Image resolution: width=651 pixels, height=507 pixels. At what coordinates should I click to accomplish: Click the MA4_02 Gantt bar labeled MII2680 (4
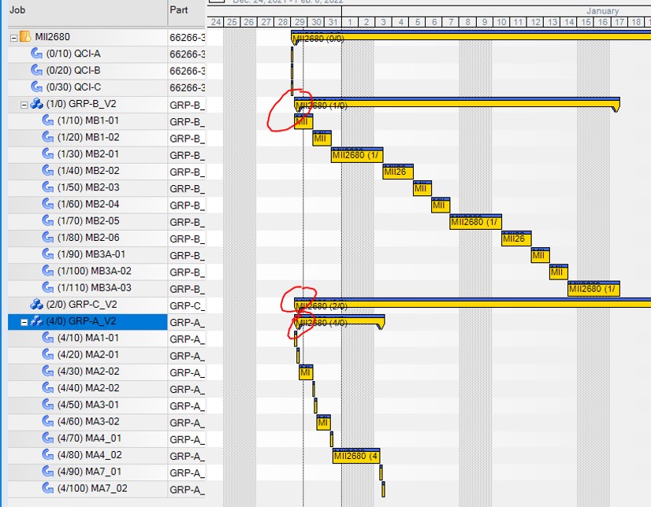(356, 456)
